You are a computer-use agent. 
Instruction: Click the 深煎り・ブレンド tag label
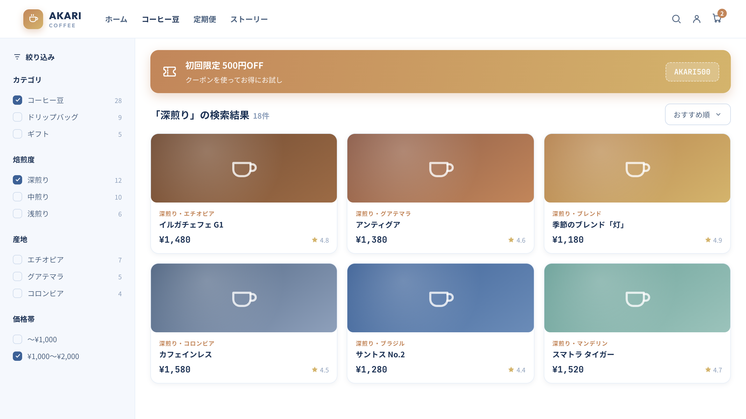pos(577,214)
